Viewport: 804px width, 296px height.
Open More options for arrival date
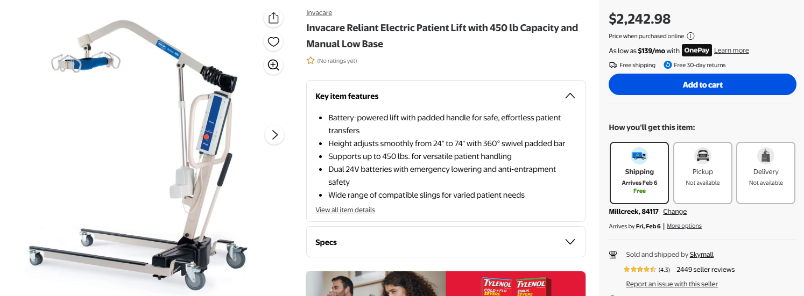tap(684, 226)
